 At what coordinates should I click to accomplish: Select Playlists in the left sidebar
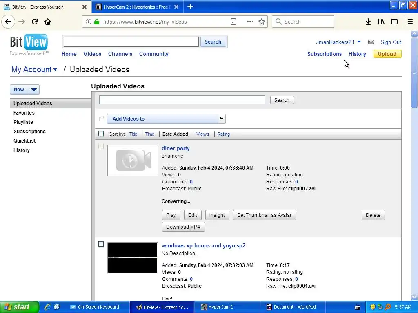tap(23, 122)
